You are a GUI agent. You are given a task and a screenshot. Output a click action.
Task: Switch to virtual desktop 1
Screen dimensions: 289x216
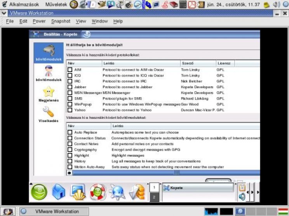pyautogui.click(x=154, y=187)
